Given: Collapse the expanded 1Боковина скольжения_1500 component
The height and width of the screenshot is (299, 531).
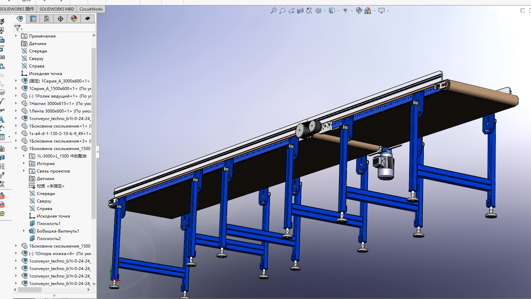Looking at the screenshot, I should tap(16, 148).
